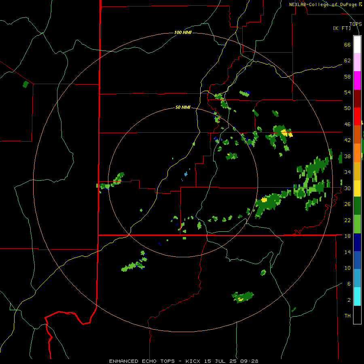
Task: Click the '50 NMI' range ring label
Action: [183, 107]
